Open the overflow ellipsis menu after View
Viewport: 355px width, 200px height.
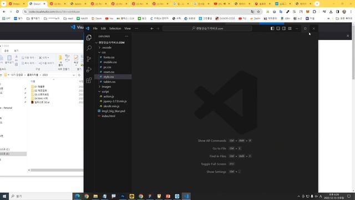136,28
